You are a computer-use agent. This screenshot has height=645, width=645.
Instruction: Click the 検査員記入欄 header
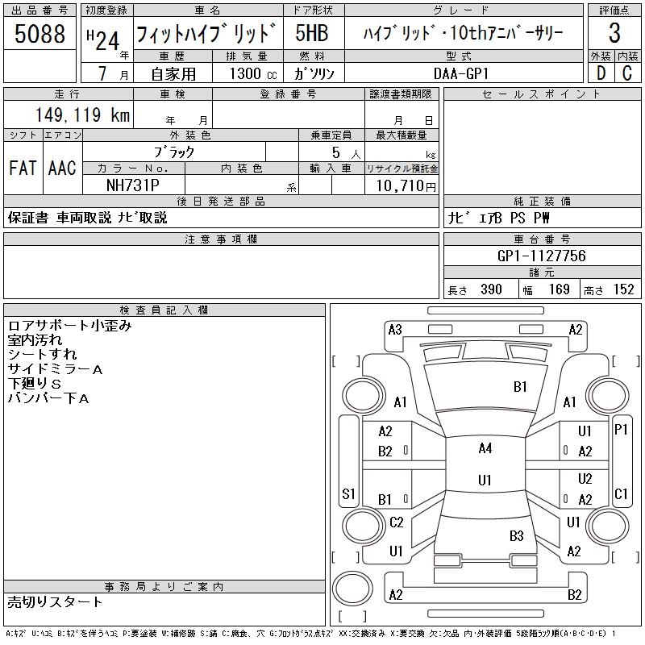164,310
